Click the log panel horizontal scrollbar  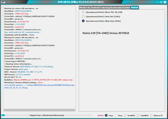(39, 110)
